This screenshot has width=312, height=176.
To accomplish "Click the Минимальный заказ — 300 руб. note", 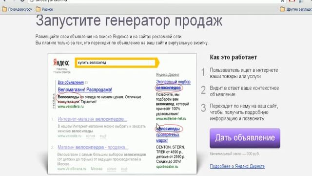I will [234, 154].
